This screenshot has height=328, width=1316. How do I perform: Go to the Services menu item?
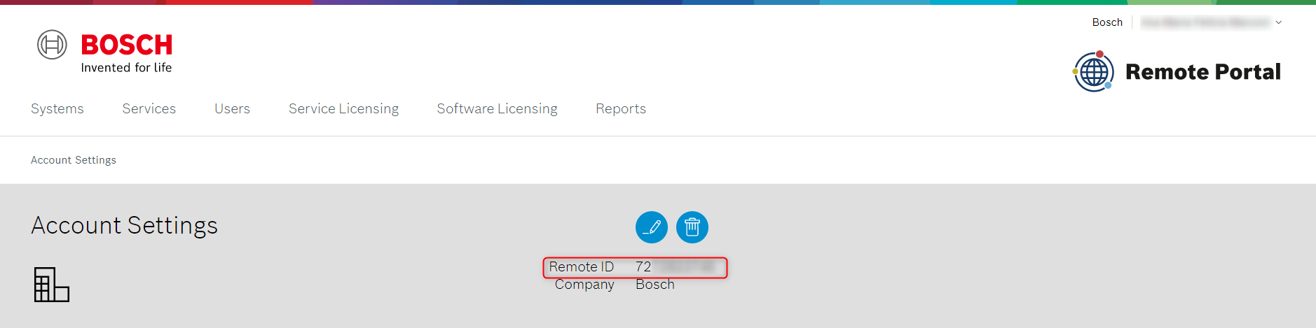point(149,108)
